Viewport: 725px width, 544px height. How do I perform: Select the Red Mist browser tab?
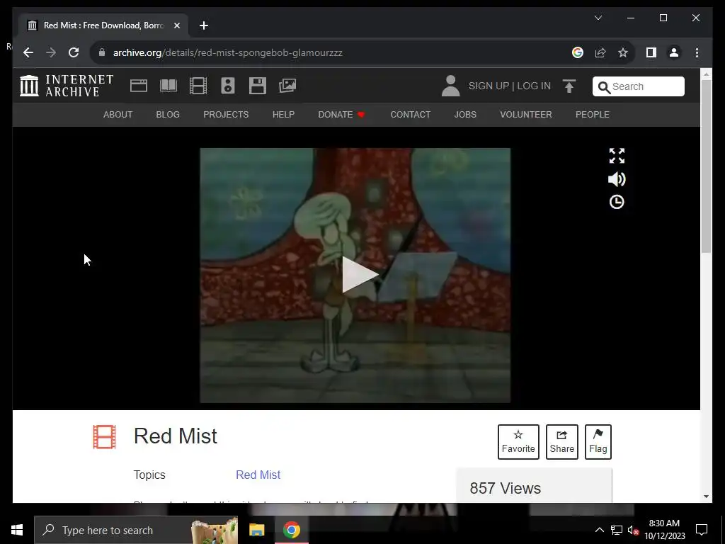tap(103, 25)
